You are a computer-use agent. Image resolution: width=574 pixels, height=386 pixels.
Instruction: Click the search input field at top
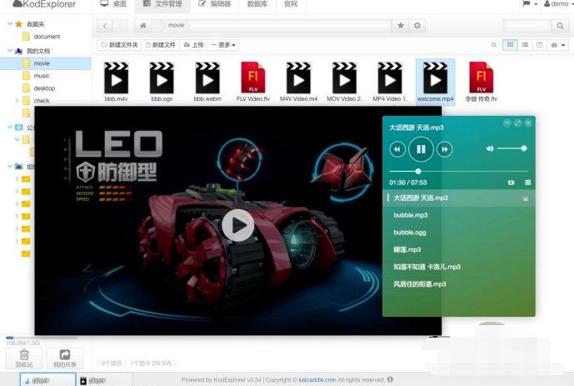pos(527,26)
